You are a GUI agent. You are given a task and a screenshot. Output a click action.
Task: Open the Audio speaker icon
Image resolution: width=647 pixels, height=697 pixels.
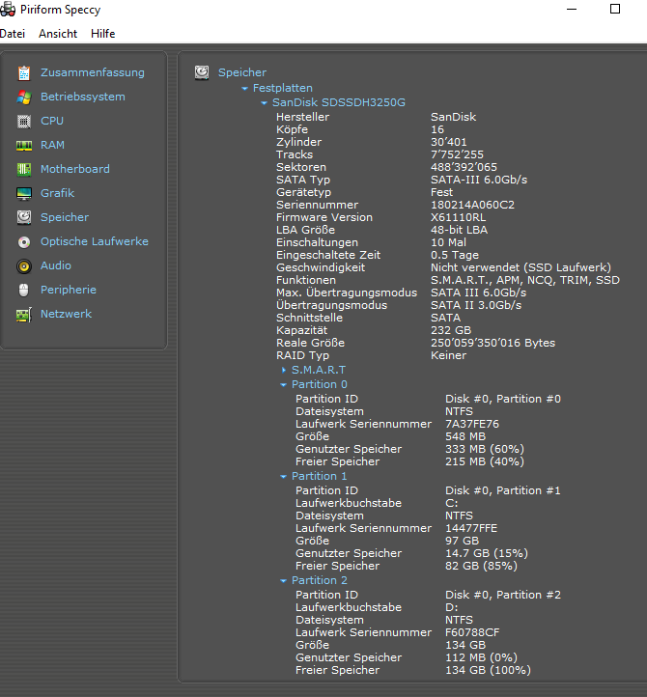click(x=24, y=265)
